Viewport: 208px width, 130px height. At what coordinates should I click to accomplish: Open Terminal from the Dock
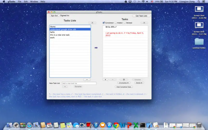click(142, 125)
